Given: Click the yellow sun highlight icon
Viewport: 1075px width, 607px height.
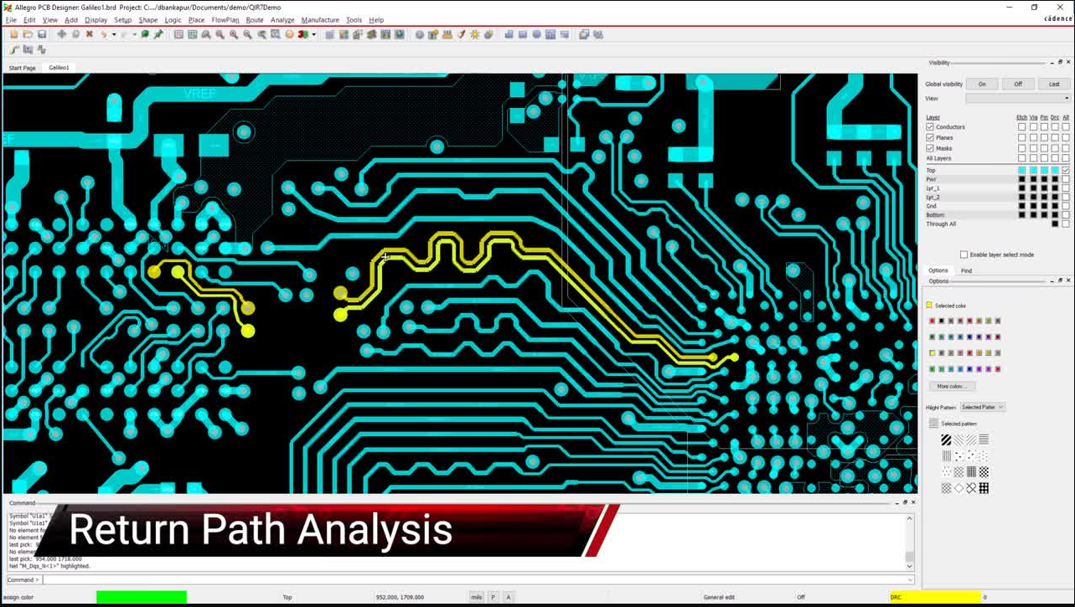Looking at the screenshot, I should (x=475, y=34).
